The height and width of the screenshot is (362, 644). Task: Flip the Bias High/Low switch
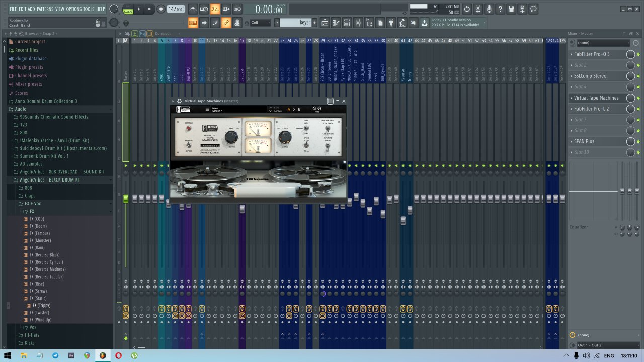point(306,128)
